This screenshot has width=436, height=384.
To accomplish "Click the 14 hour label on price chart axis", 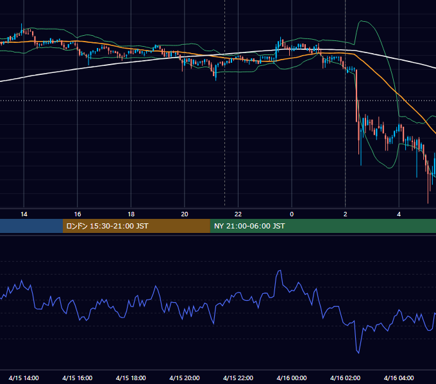I will tap(24, 214).
